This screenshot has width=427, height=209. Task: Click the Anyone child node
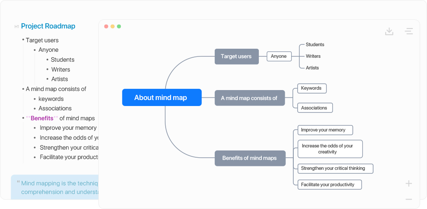pos(279,56)
